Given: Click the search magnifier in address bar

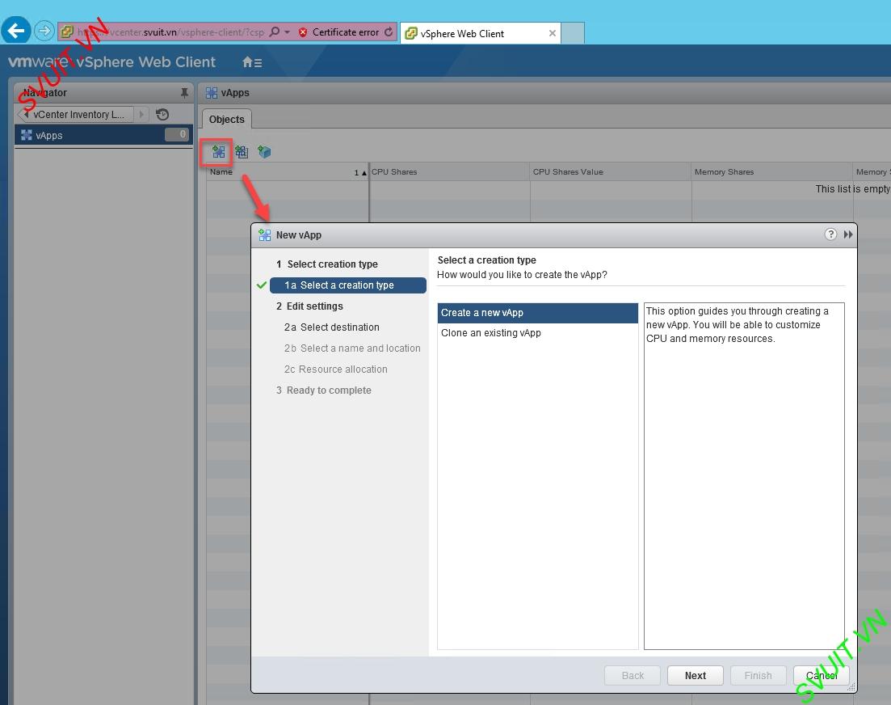Looking at the screenshot, I should [275, 32].
